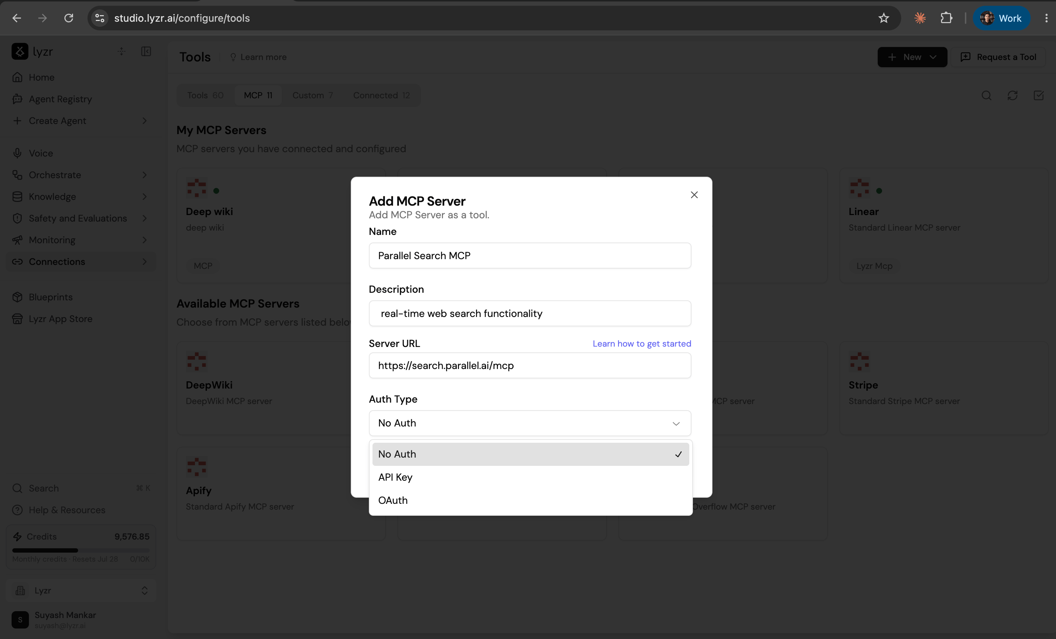Click the monthly credits progress bar
Screen dimensions: 1056x639
(81, 550)
